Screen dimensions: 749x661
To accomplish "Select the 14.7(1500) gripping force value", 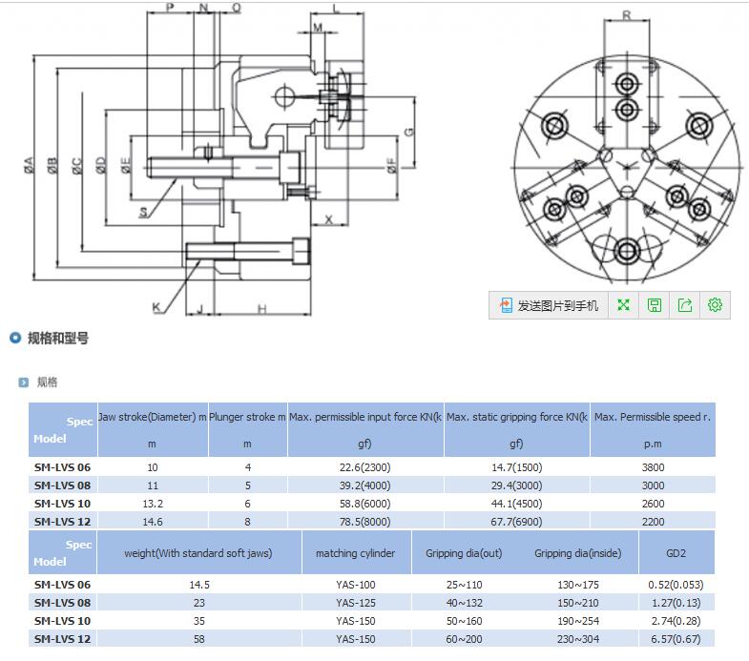I will [x=517, y=467].
